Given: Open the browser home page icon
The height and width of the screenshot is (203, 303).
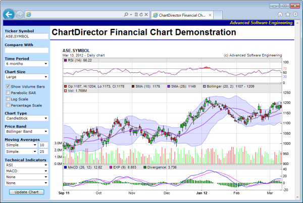Looking at the screenshot, I should (280, 15).
